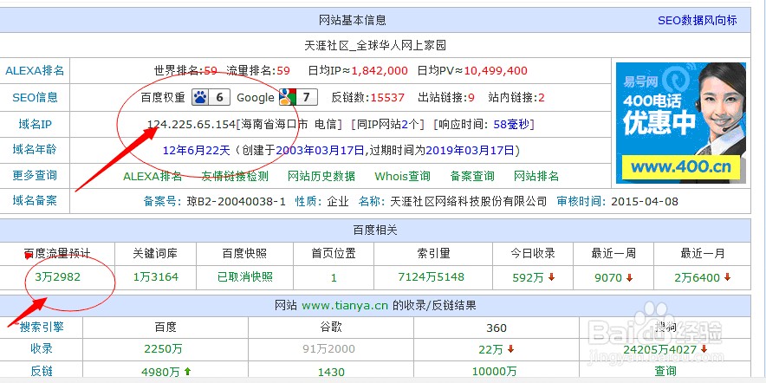The height and width of the screenshot is (383, 766).
Task: Open 友情链接检测 tool link
Action: 235,176
